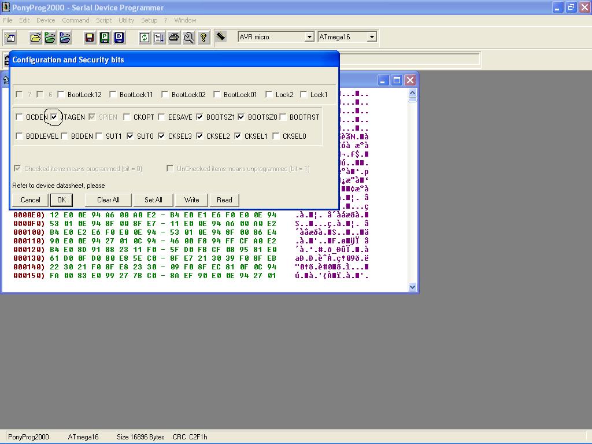Click the green Open Program File folder icon
The width and height of the screenshot is (592, 444).
click(50, 38)
